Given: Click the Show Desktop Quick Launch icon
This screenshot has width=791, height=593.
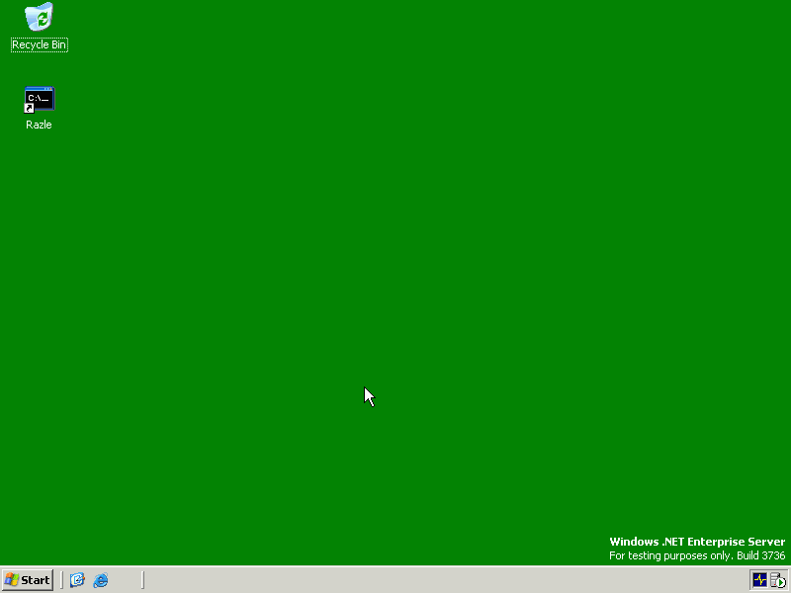Looking at the screenshot, I should coord(77,579).
